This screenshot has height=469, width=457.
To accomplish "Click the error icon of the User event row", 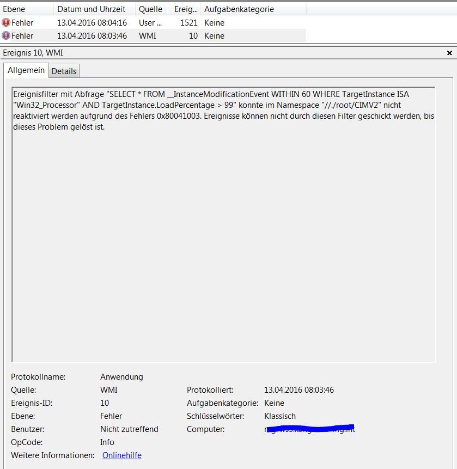I will coord(6,23).
